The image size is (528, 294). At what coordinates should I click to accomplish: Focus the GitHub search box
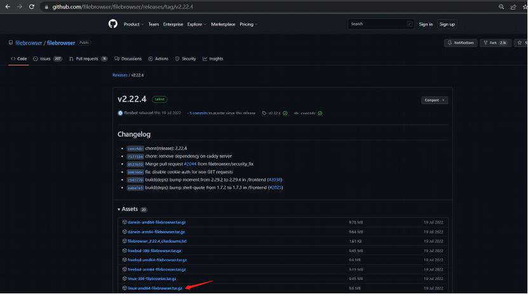pyautogui.click(x=381, y=24)
